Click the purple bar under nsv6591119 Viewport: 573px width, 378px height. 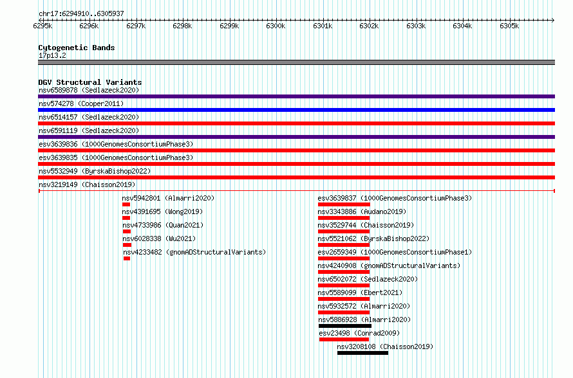pyautogui.click(x=296, y=137)
